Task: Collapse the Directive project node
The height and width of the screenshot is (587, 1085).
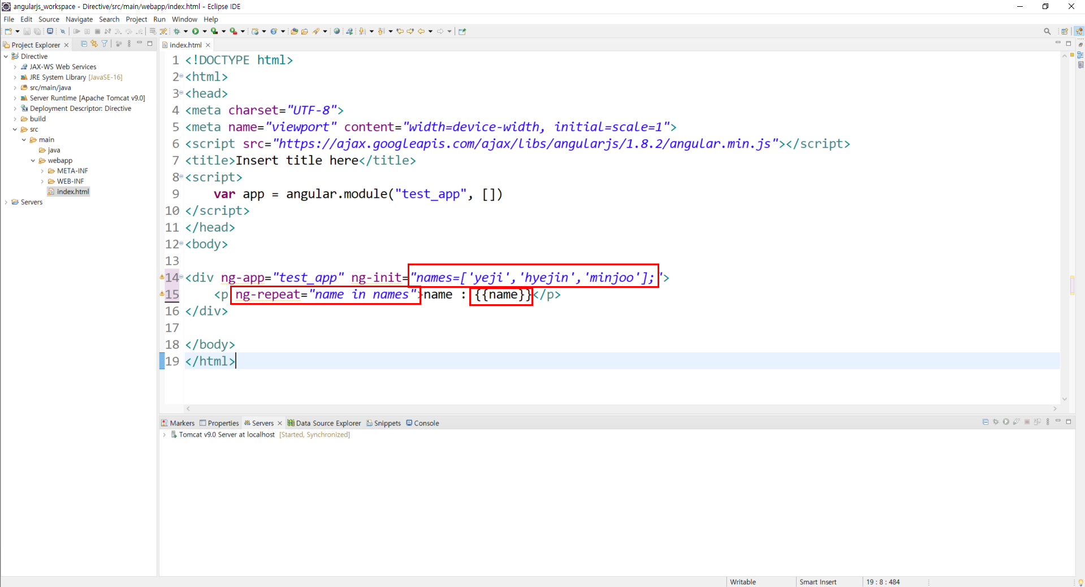Action: 6,56
